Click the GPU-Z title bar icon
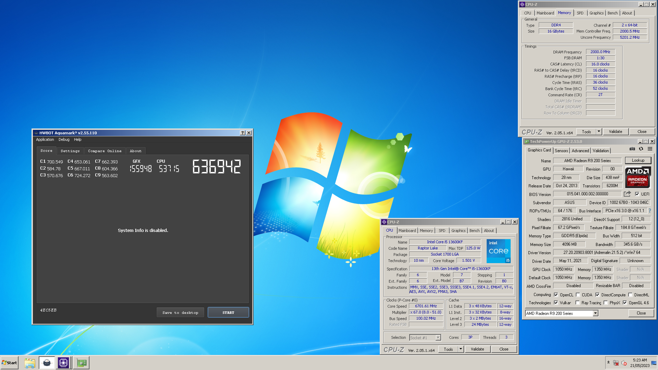658x370 pixels. [527, 141]
